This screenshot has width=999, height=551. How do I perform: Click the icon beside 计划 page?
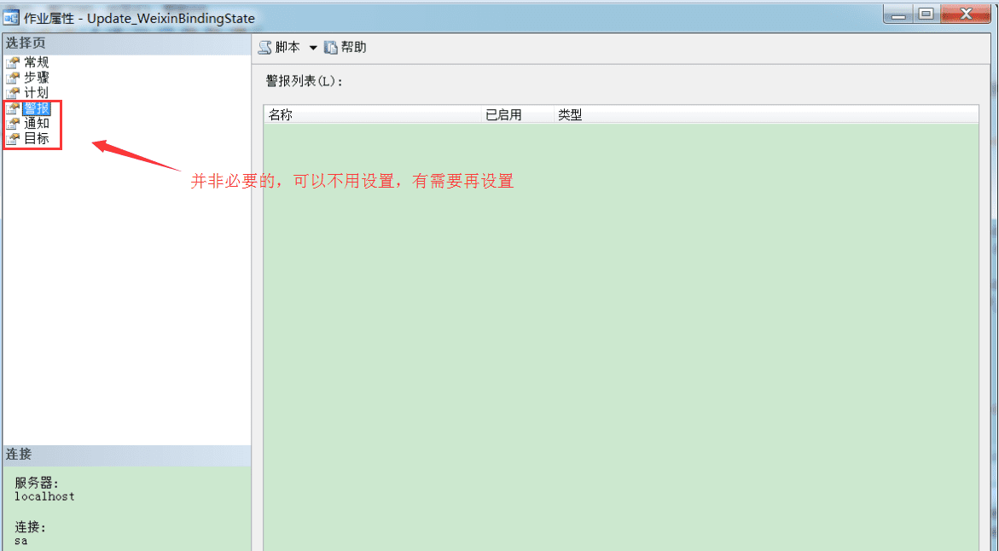click(13, 93)
